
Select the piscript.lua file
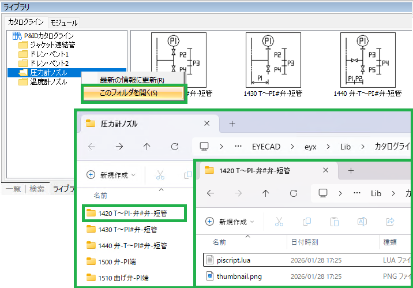(x=234, y=260)
